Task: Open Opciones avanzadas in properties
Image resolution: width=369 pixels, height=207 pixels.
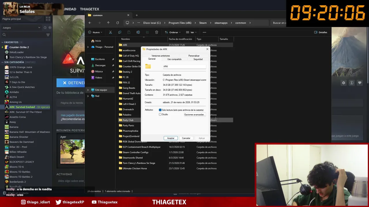Action: point(195,114)
